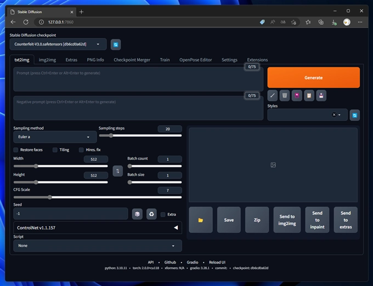Viewport: 373px width, 286px height.
Task: Click Send to extras
Action: click(x=346, y=220)
